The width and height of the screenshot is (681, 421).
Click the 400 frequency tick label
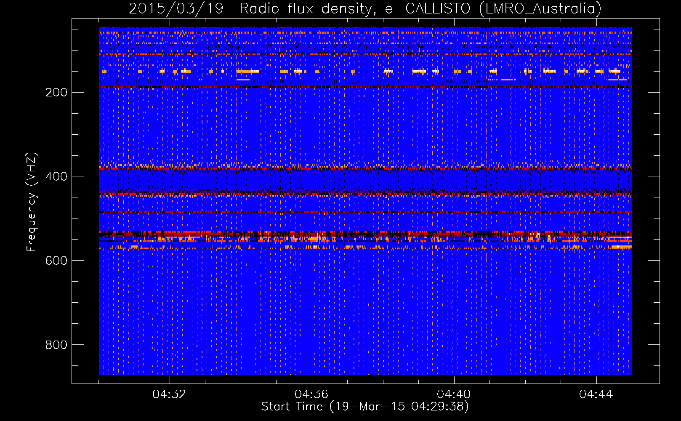(56, 176)
